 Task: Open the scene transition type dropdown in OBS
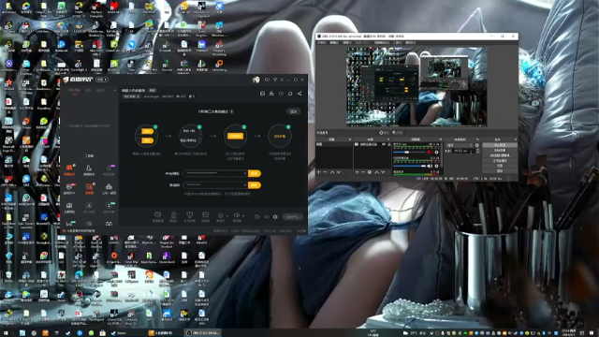click(x=460, y=146)
